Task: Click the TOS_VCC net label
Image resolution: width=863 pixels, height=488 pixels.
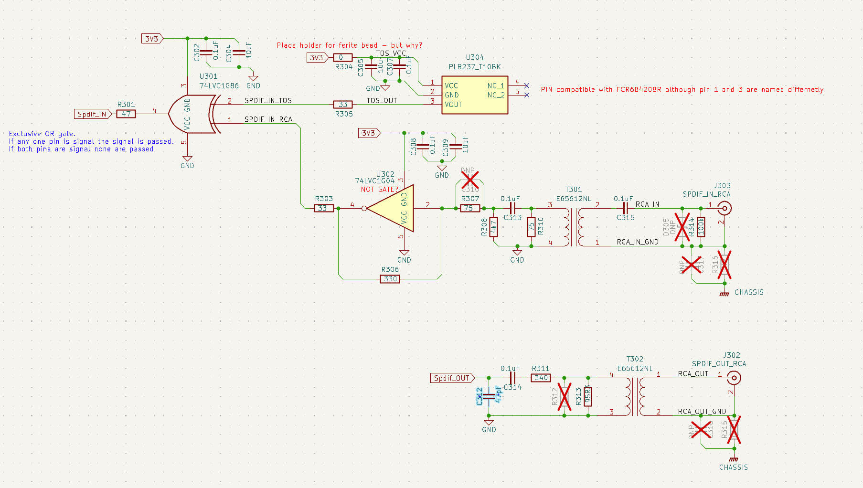Action: pyautogui.click(x=391, y=53)
